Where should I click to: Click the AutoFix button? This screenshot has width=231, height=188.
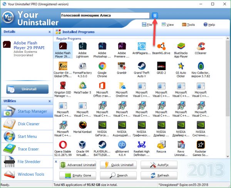coord(159,165)
